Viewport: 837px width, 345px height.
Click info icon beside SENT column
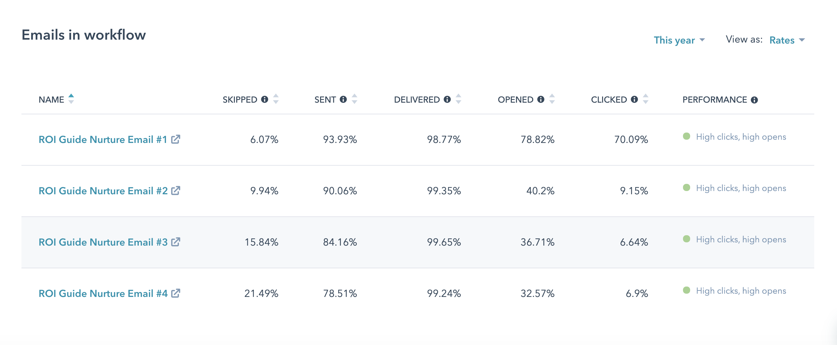(343, 99)
